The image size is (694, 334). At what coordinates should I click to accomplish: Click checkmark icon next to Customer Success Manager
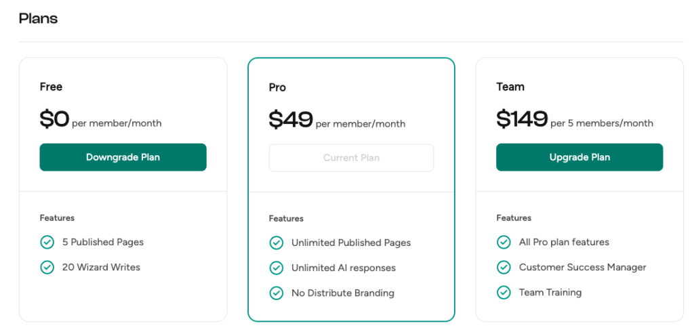pyautogui.click(x=504, y=267)
